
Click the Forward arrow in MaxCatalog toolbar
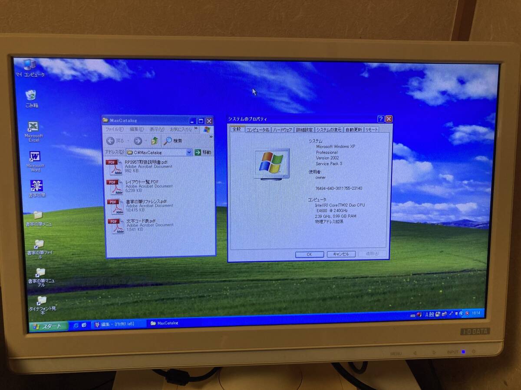(138, 141)
